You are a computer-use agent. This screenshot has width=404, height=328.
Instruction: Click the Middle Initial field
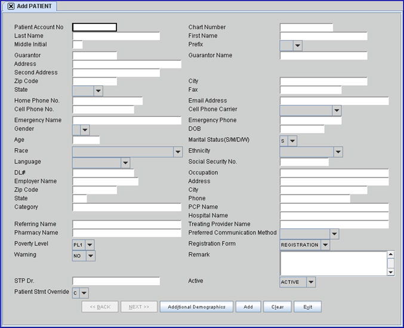[78, 45]
